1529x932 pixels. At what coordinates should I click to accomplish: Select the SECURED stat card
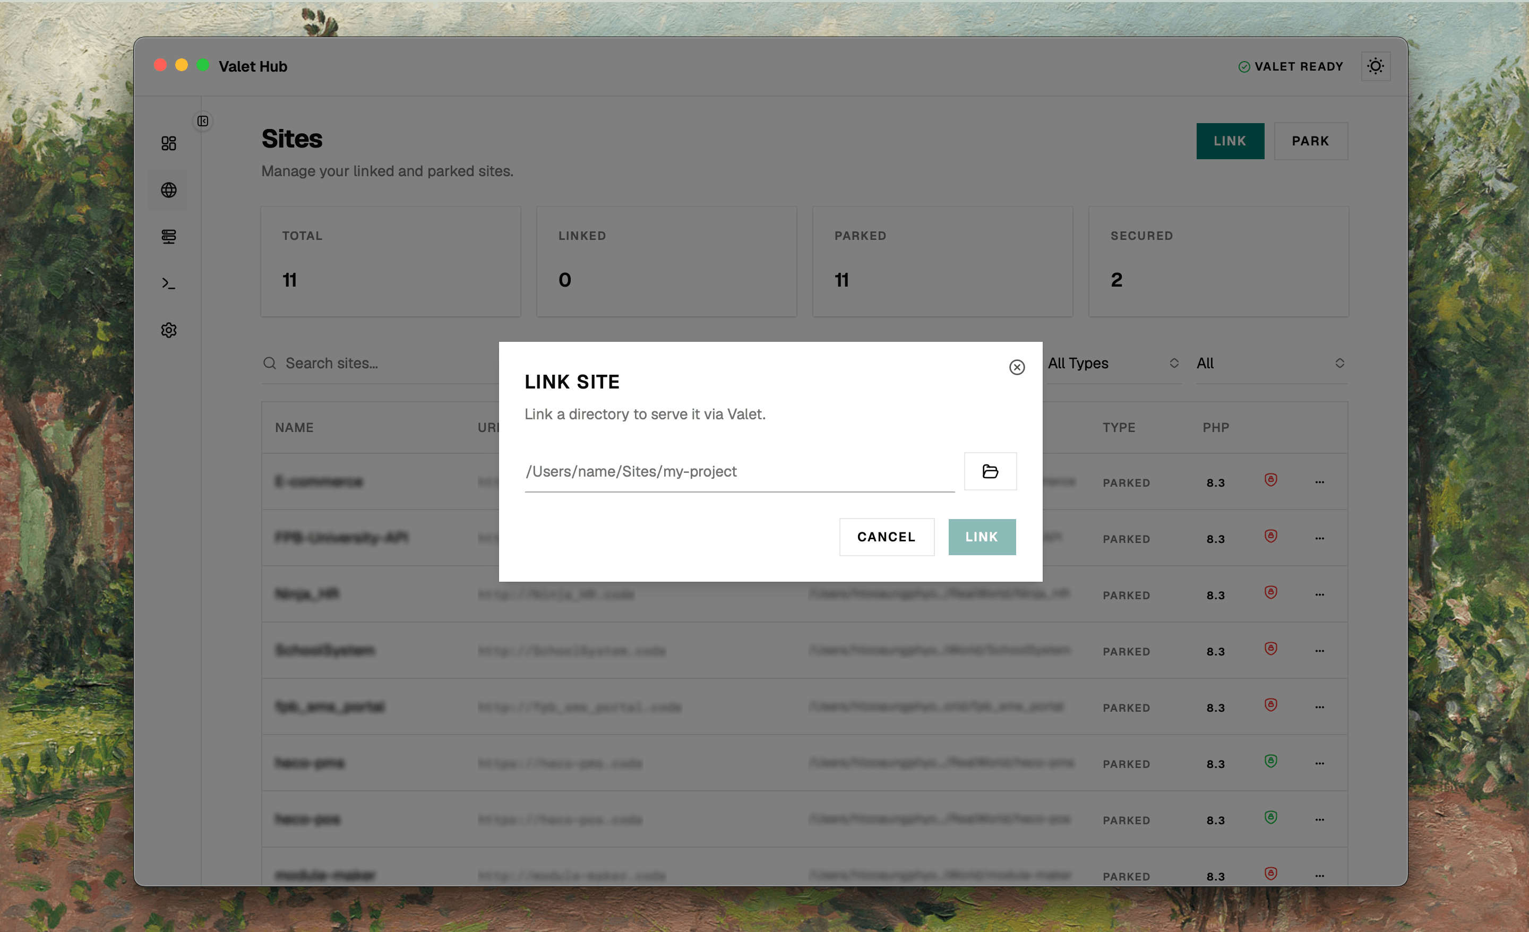(1219, 261)
